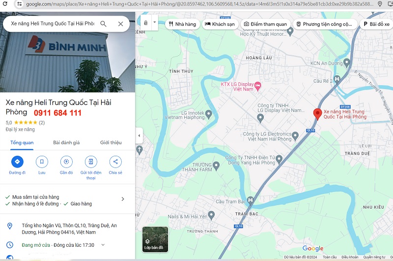Click the Chia sẻ share icon
The height and width of the screenshot is (261, 393).
[115, 162]
